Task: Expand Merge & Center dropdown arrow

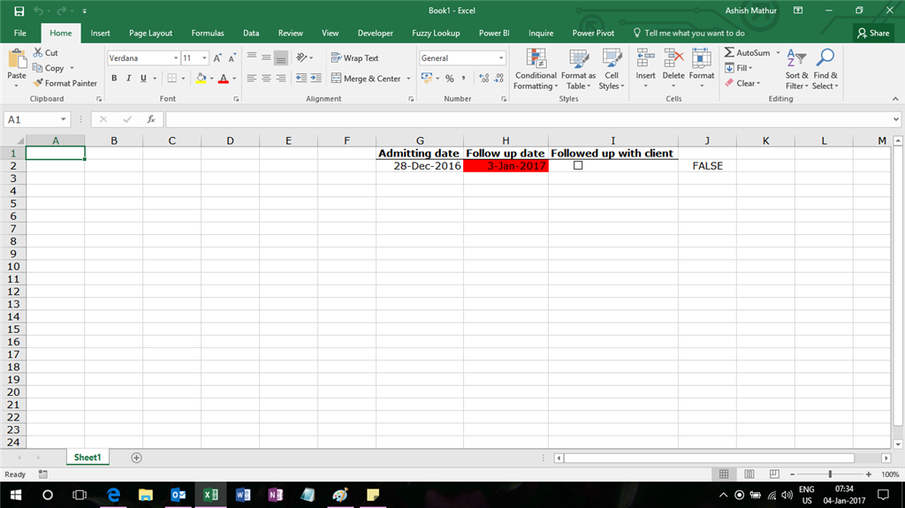Action: point(408,79)
